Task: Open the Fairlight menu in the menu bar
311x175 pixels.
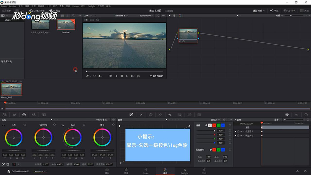Action: pyautogui.click(x=92, y=6)
